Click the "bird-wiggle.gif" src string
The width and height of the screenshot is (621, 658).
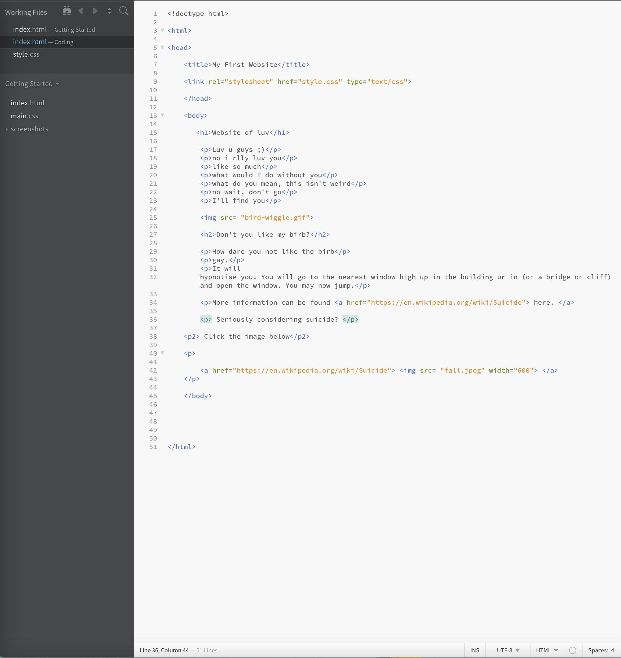point(275,217)
